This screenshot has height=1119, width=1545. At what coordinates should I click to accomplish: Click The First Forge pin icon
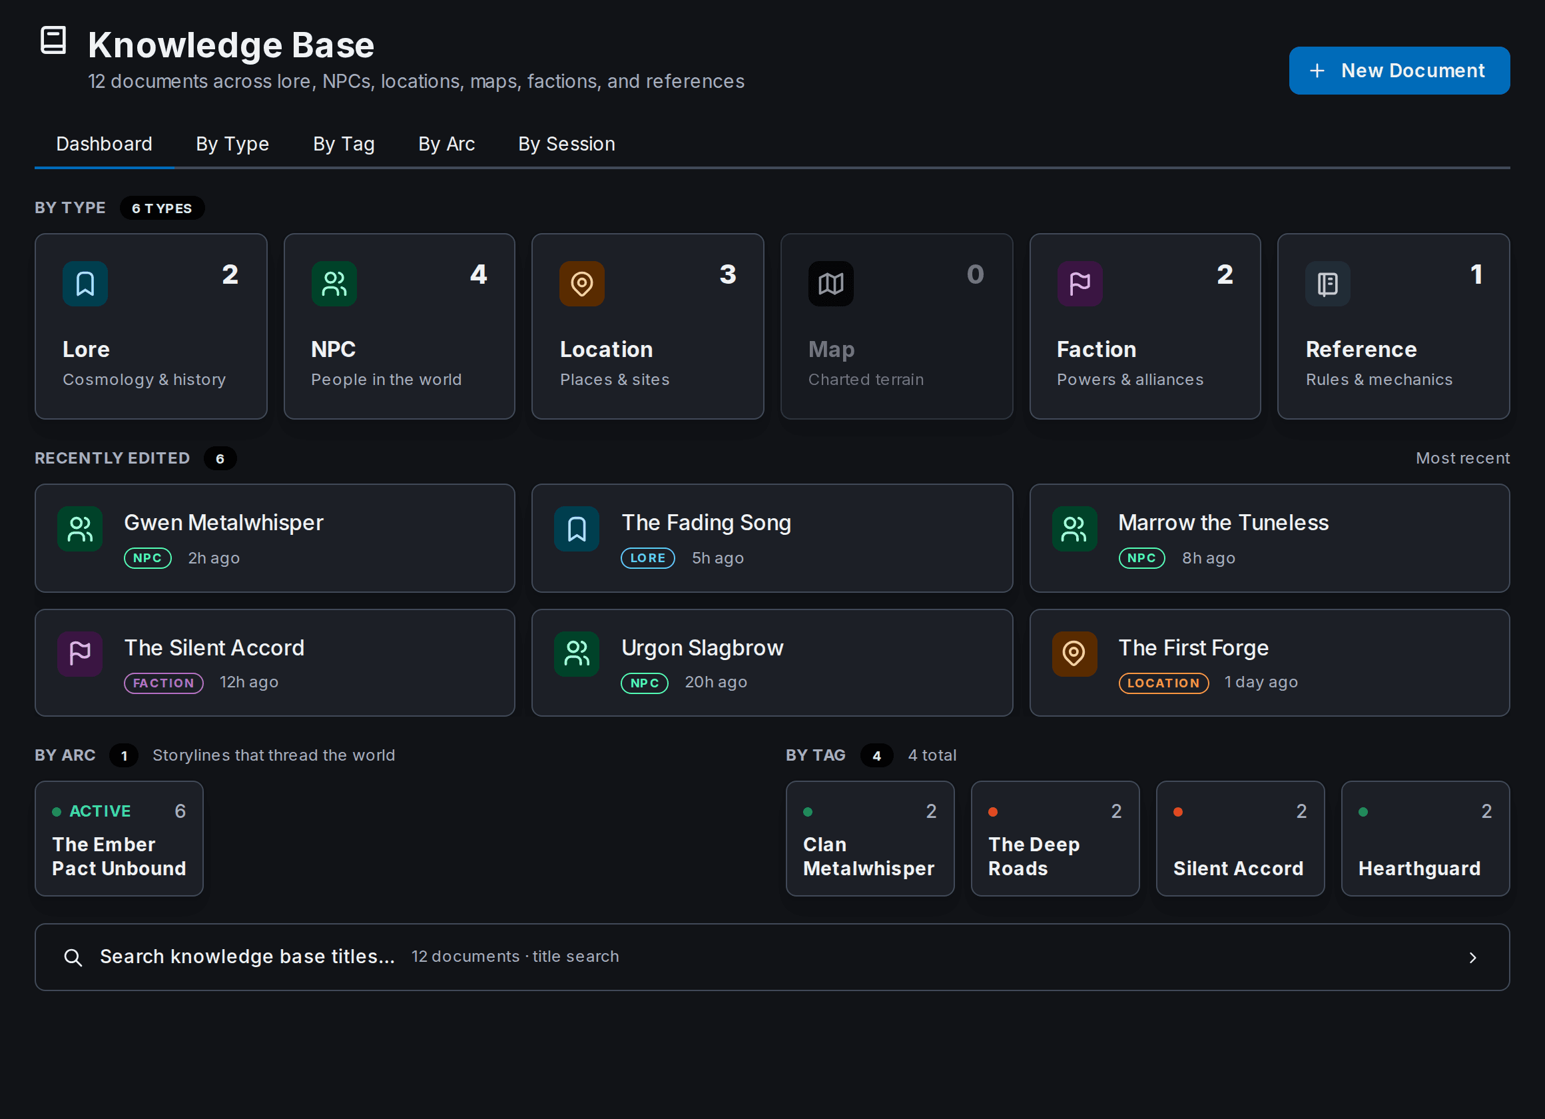(x=1074, y=653)
